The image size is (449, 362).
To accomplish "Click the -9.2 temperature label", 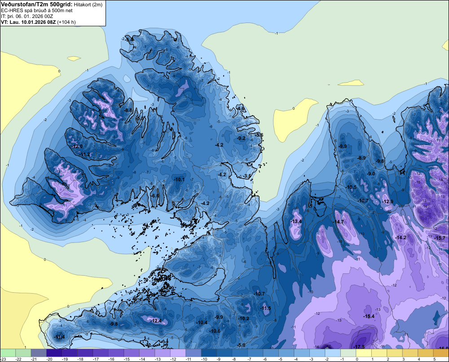I will click(x=242, y=138).
